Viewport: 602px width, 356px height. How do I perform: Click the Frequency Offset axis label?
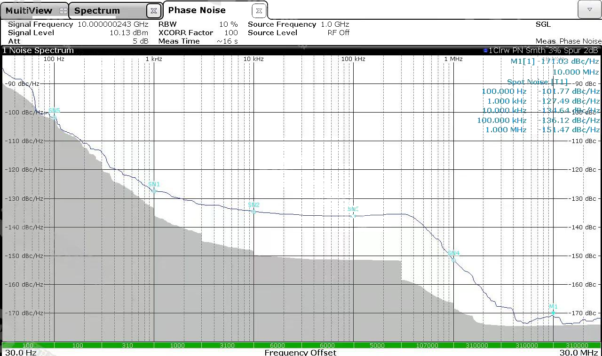click(x=300, y=352)
